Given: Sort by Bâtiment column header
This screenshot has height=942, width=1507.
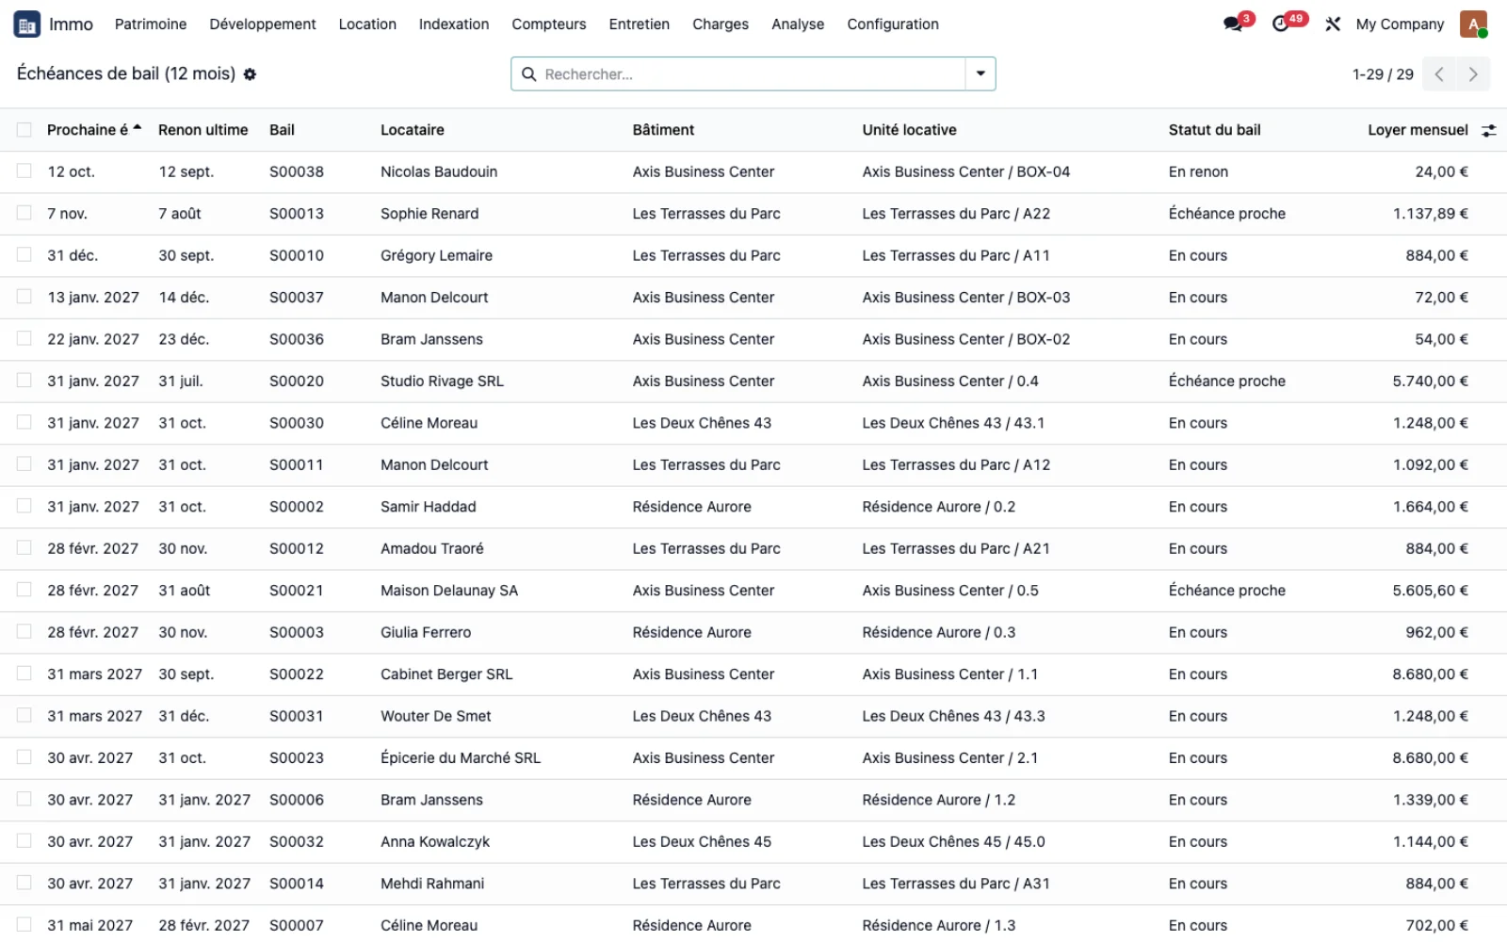Looking at the screenshot, I should [663, 130].
